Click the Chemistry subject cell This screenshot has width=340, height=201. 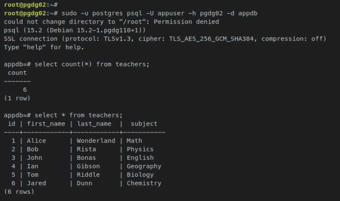pyautogui.click(x=144, y=183)
